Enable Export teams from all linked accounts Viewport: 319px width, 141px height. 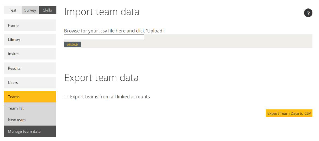pos(66,97)
